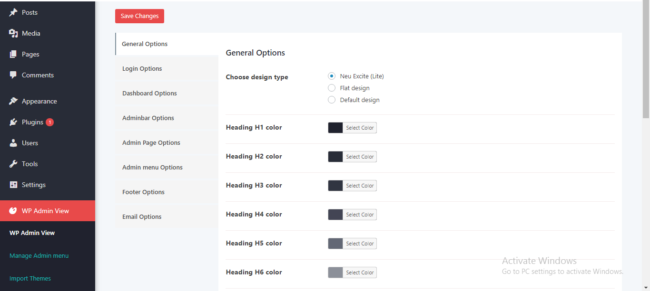The height and width of the screenshot is (291, 650).
Task: Open the General Options tab
Action: pyautogui.click(x=167, y=44)
